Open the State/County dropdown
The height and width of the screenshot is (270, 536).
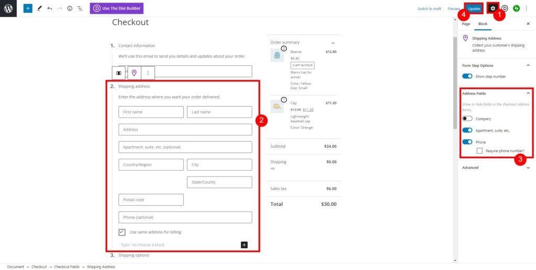point(219,182)
